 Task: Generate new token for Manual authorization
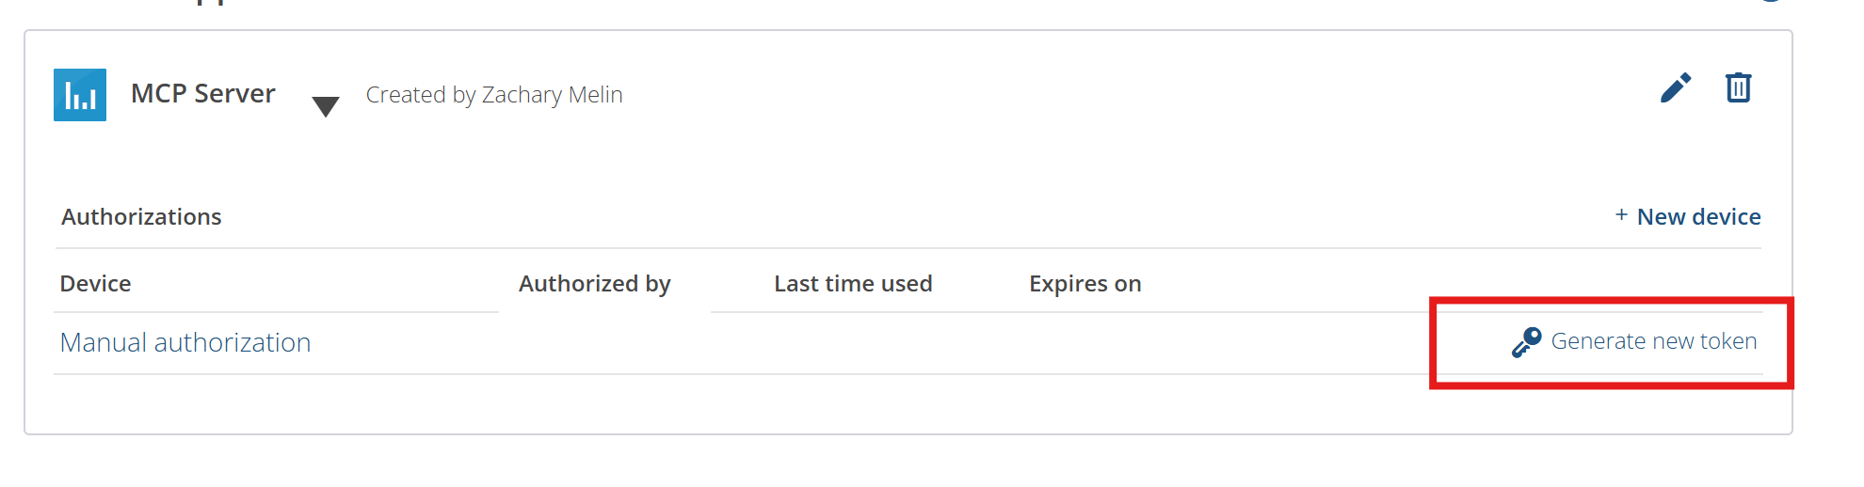point(1654,341)
